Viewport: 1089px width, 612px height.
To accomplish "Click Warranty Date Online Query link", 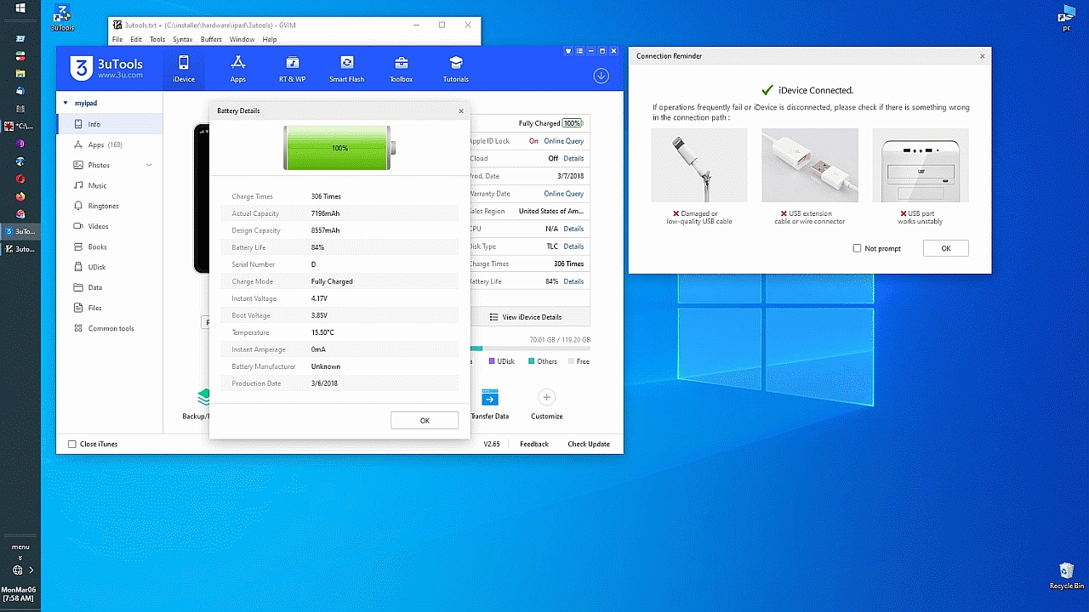I will pos(564,194).
